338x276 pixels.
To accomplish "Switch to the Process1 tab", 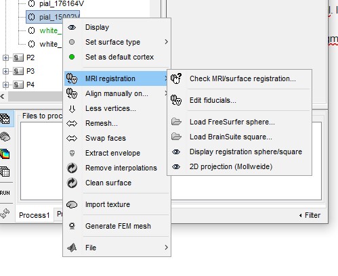I will click(35, 215).
